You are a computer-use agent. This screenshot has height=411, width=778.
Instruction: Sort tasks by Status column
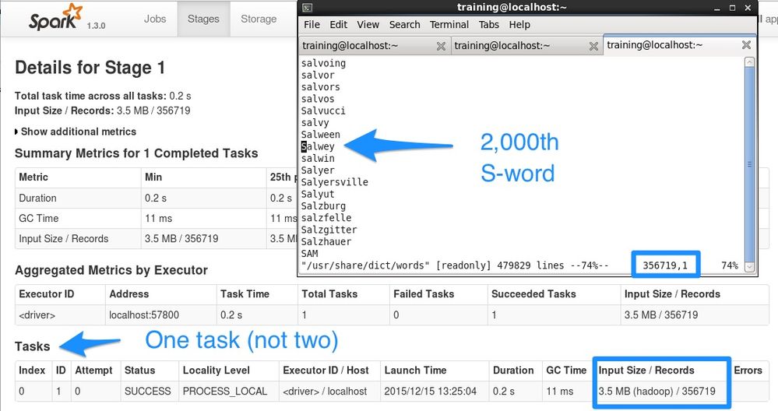140,371
